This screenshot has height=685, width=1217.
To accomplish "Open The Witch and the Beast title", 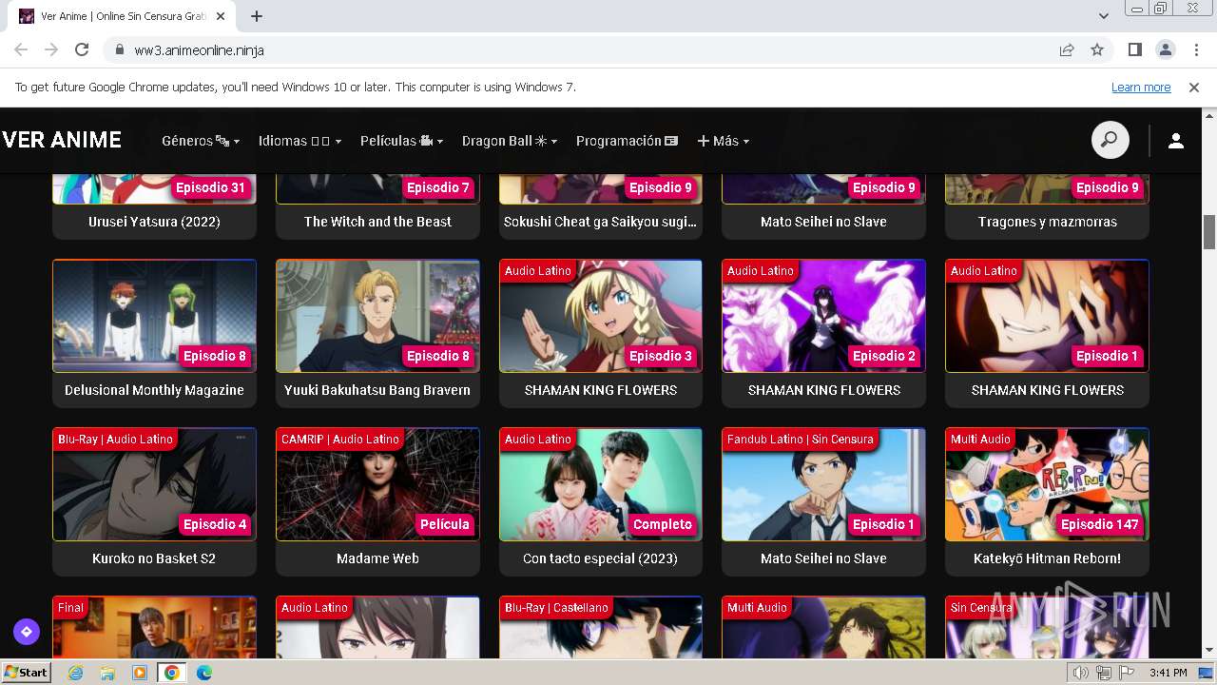I will tap(377, 222).
